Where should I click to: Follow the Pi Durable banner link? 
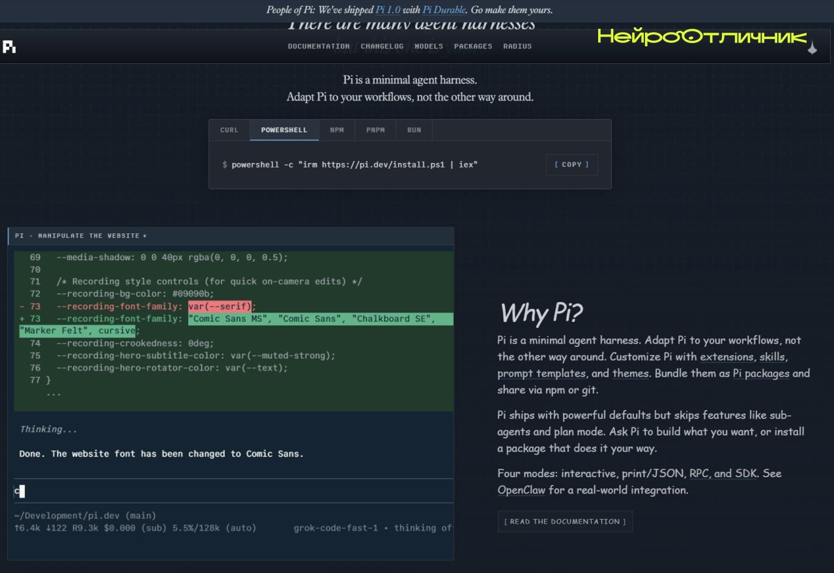444,10
